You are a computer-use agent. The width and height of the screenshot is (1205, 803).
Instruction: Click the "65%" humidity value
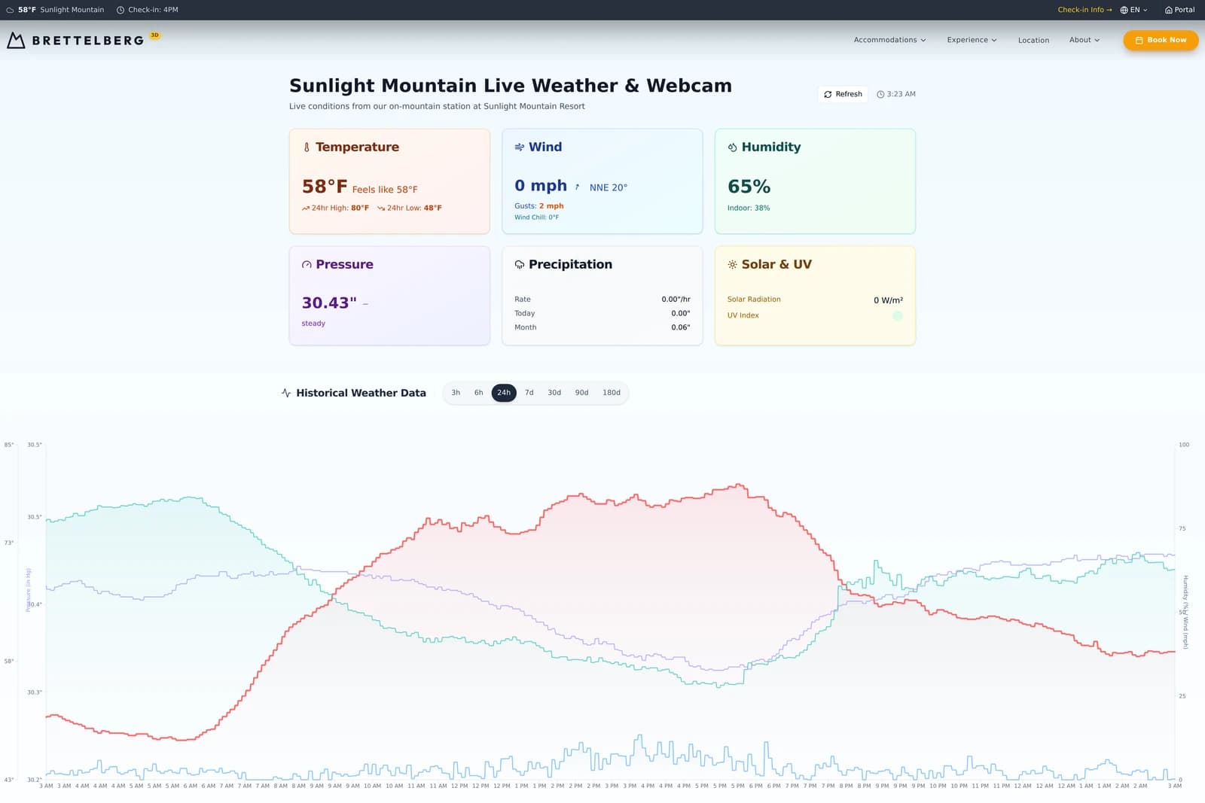pyautogui.click(x=749, y=187)
